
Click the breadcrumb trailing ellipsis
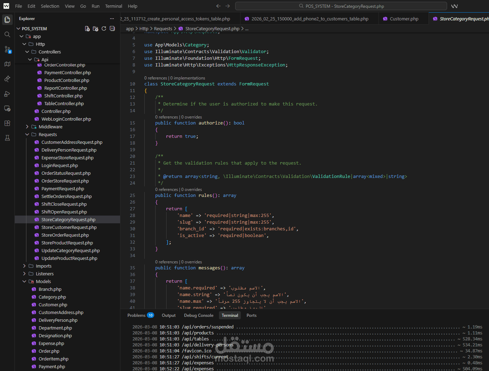(x=247, y=29)
